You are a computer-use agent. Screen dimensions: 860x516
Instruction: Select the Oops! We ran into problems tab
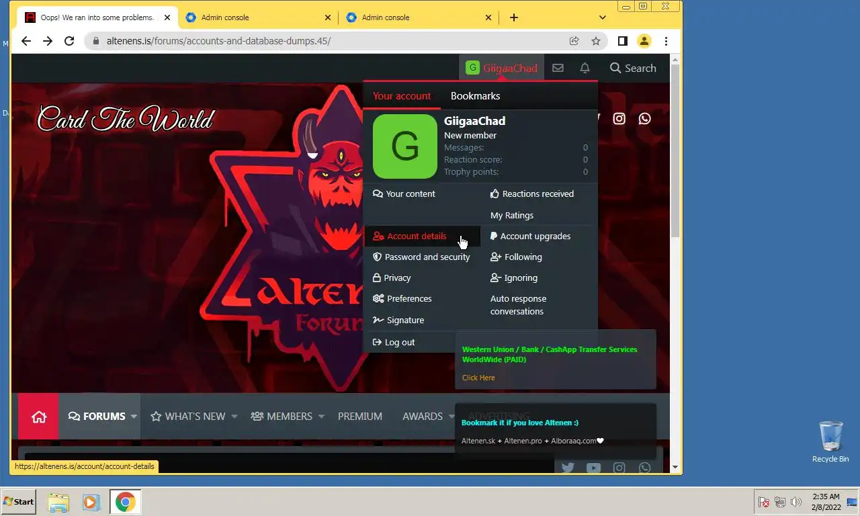click(97, 17)
